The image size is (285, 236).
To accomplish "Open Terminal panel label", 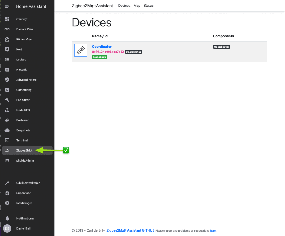I will [x=22, y=140].
